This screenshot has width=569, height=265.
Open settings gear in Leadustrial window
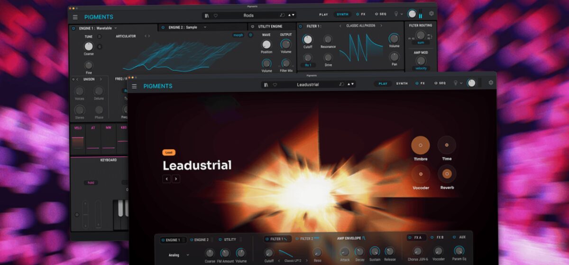pyautogui.click(x=491, y=83)
